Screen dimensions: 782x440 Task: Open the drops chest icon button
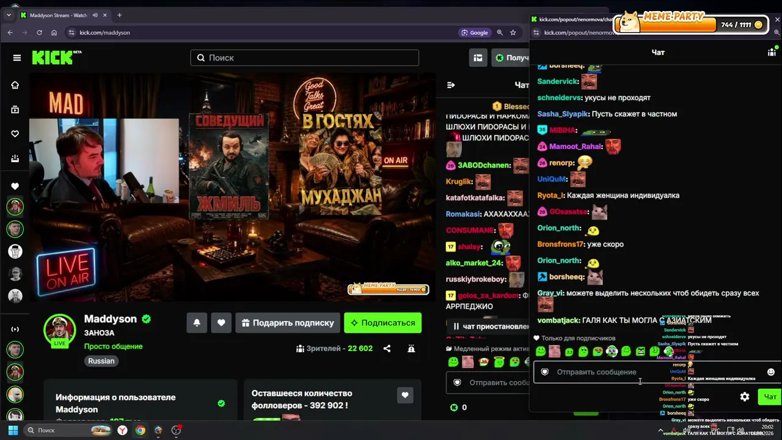pyautogui.click(x=478, y=57)
